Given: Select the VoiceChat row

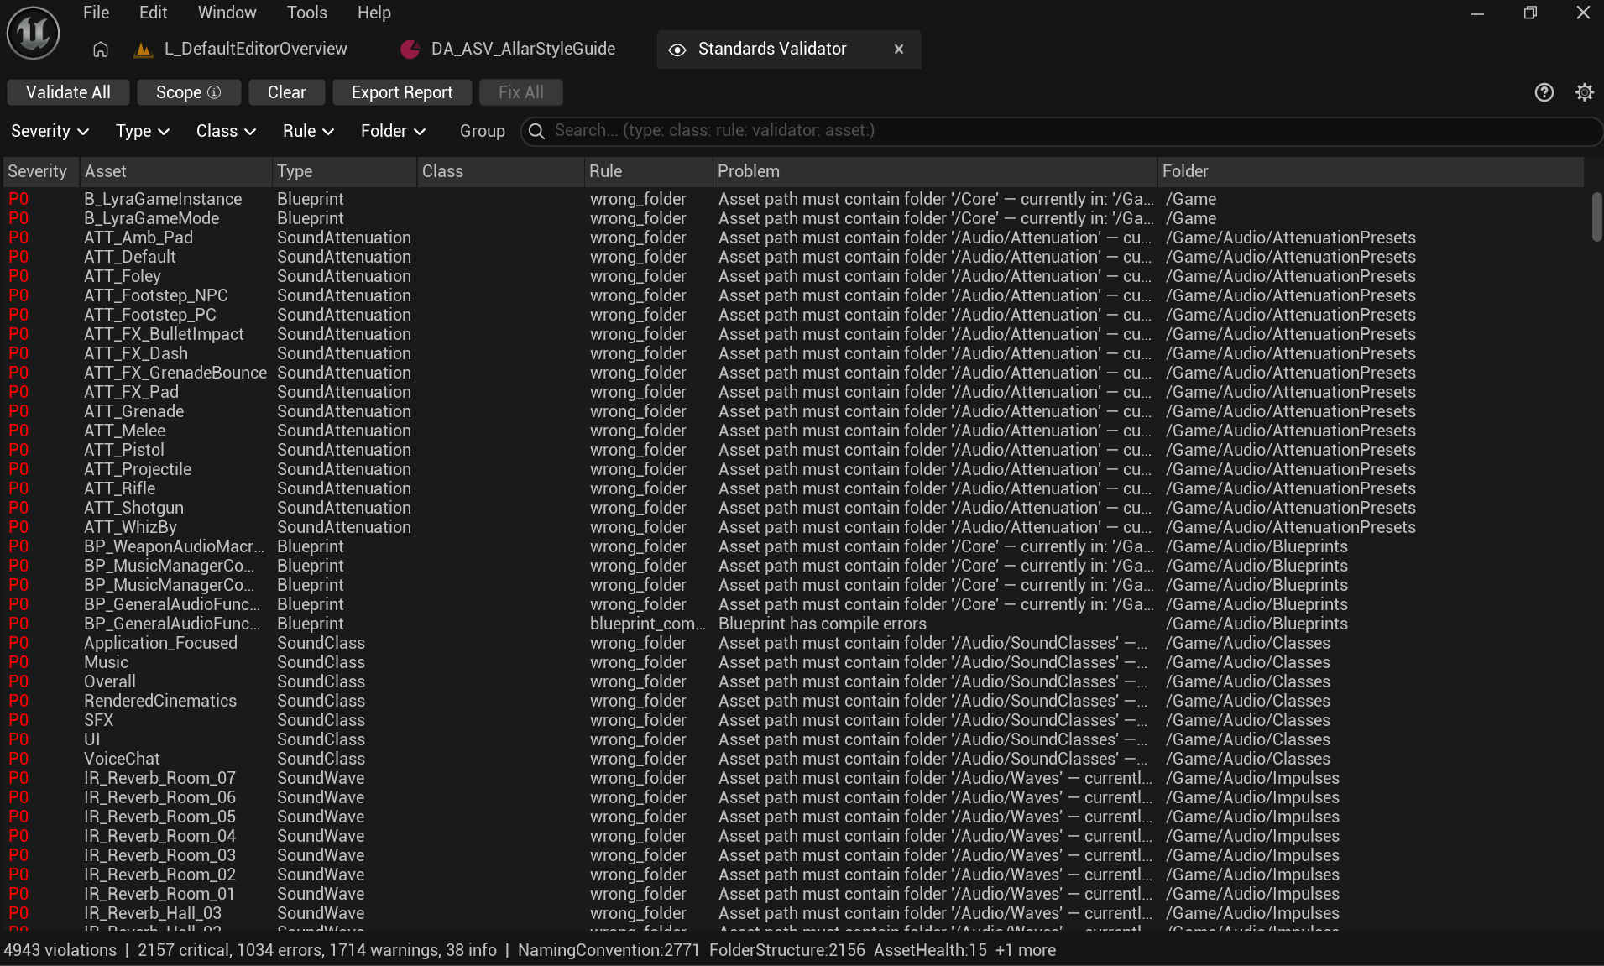Looking at the screenshot, I should coord(793,759).
